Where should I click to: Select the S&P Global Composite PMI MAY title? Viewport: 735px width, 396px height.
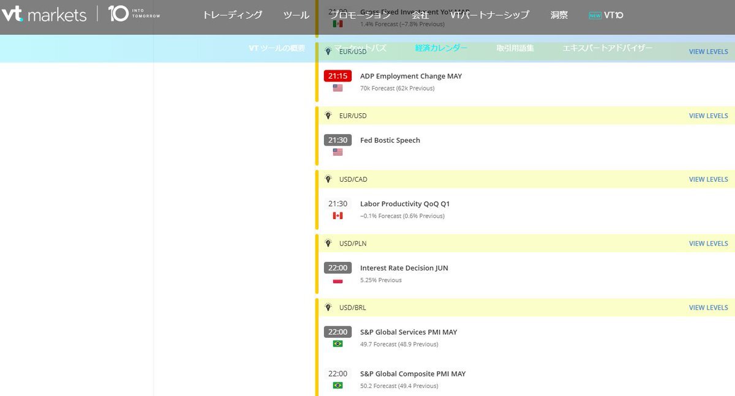pyautogui.click(x=413, y=374)
